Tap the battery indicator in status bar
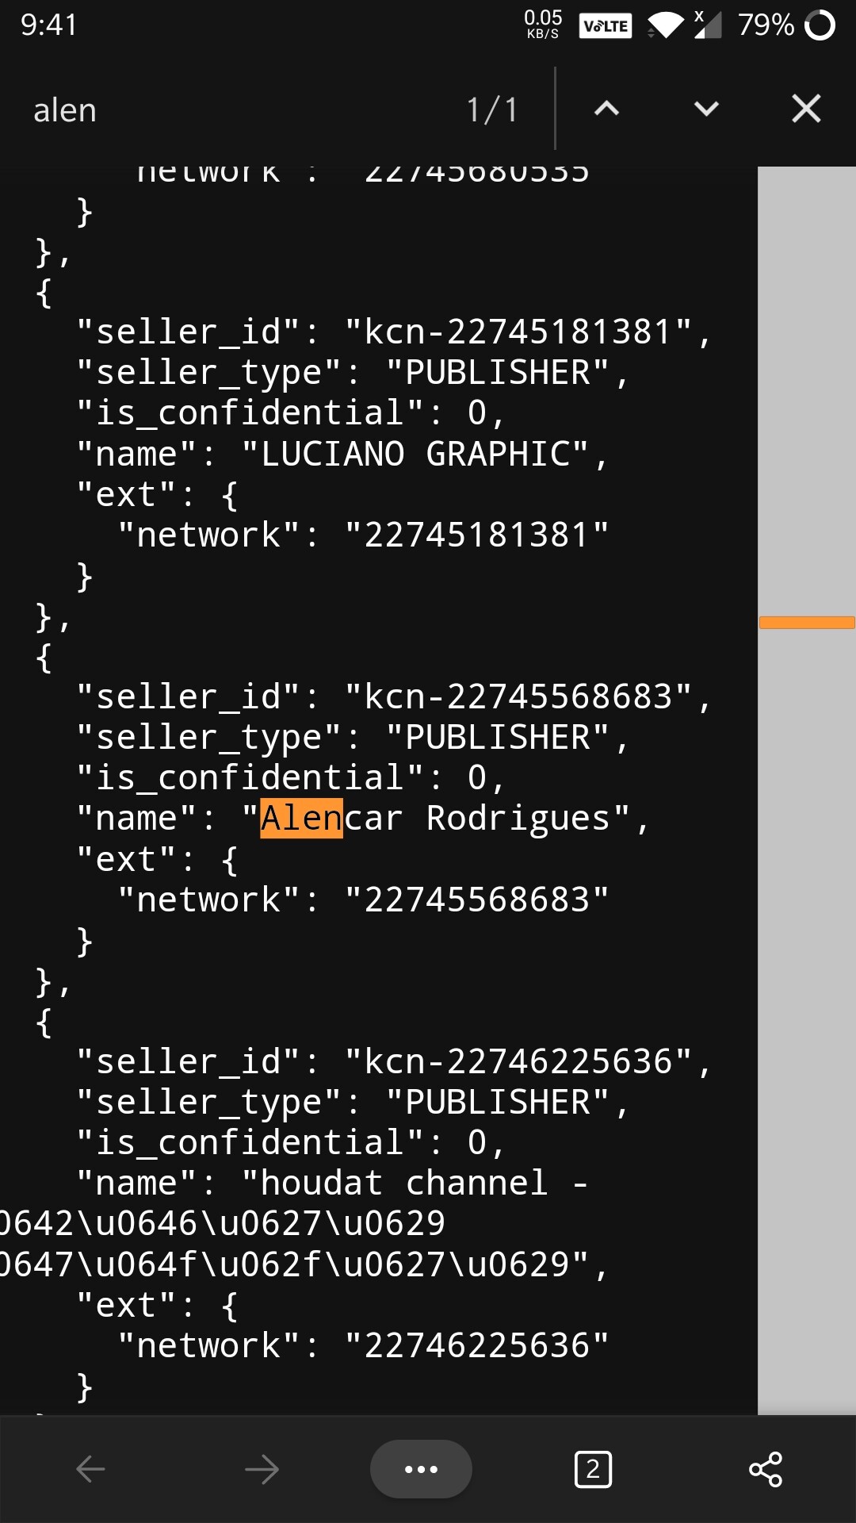Image resolution: width=856 pixels, height=1523 pixels. point(786,25)
